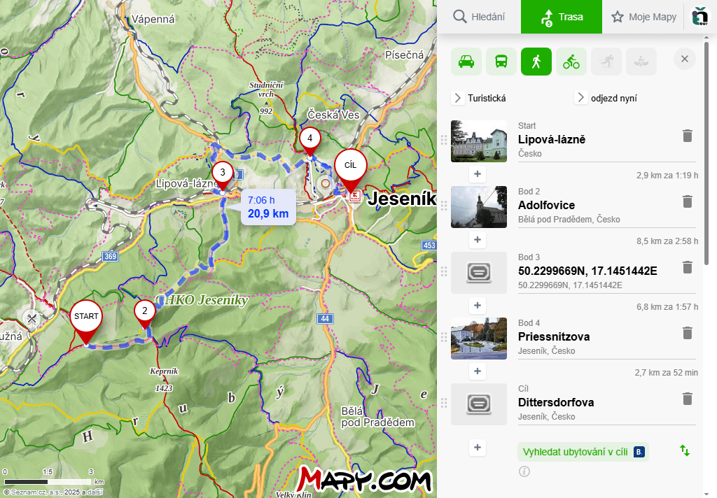This screenshot has height=498, width=717.
Task: Delete the Priessnitzova waypoint with trash icon
Action: [x=687, y=333]
